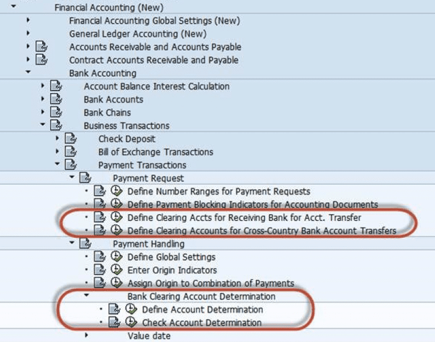Expand the Account Balance Interest Calculation arrow
Image resolution: width=435 pixels, height=342 pixels.
[43, 86]
